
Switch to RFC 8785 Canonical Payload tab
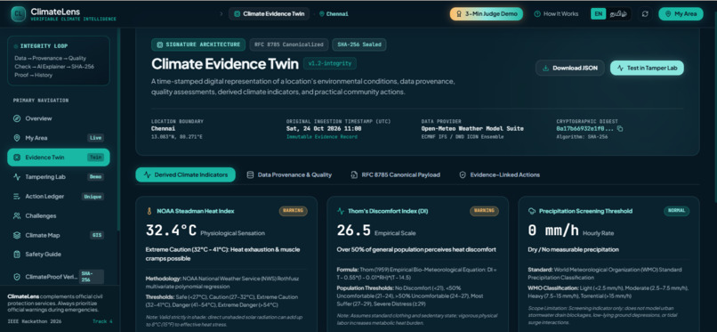pyautogui.click(x=396, y=174)
